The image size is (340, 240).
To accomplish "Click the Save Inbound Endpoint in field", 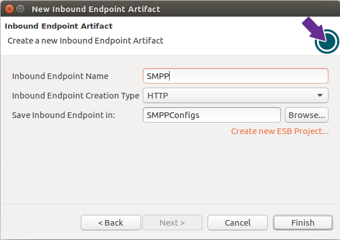I will [x=212, y=115].
